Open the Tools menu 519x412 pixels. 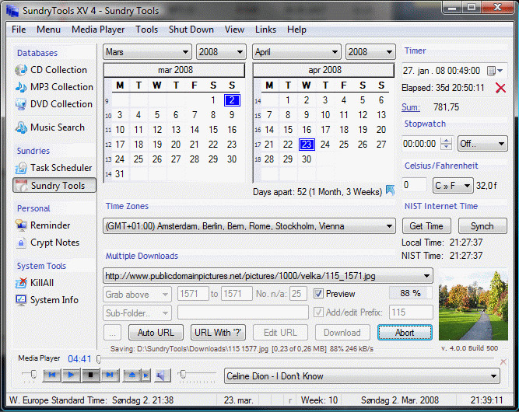tap(146, 30)
